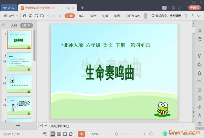Image resolution: width=204 pixels, height=138 pixels.
Task: Select slide 1 thumbnail
Action: coord(19,40)
